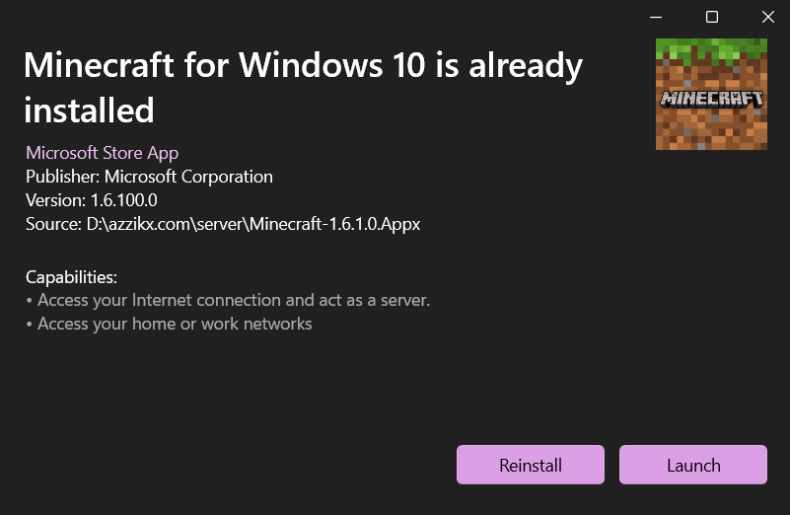Minimize the App Installer window
The image size is (790, 515).
click(x=656, y=17)
